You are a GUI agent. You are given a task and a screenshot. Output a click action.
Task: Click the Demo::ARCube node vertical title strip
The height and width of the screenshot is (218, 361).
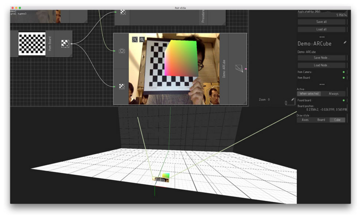224,69
